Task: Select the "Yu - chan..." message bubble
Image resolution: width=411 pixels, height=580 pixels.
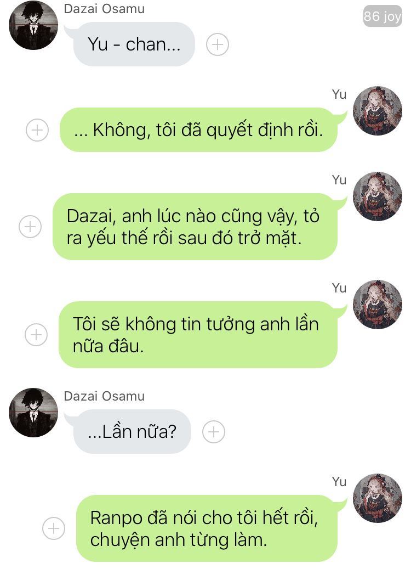Action: (134, 44)
